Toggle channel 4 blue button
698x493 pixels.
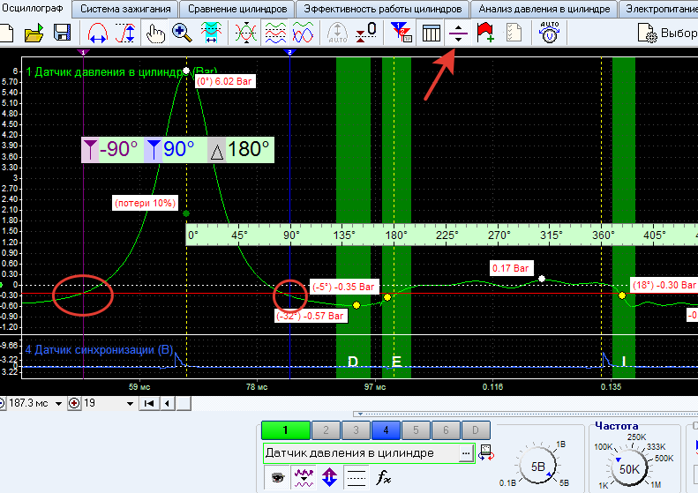(x=386, y=430)
